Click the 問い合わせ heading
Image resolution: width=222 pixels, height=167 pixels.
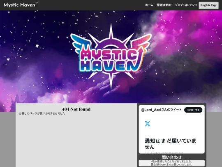[x=171, y=158]
